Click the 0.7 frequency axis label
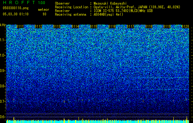193x123 pixels. tap(3, 101)
